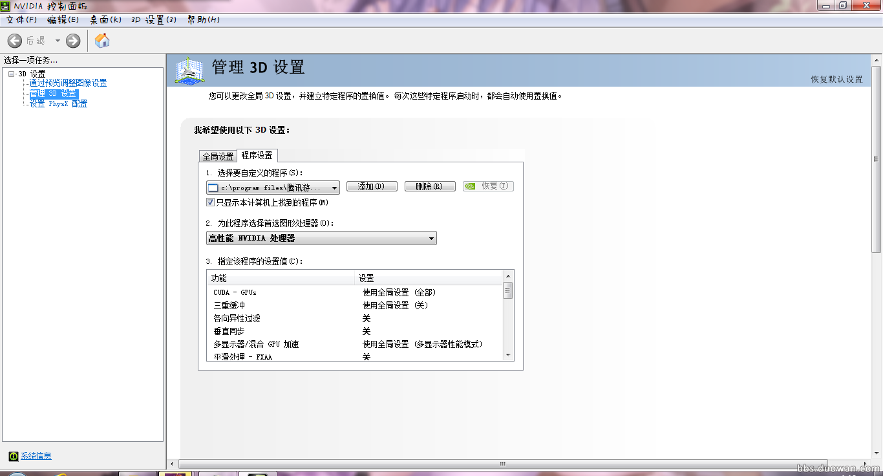Click the 恢复(T) button
The image size is (883, 476).
pyautogui.click(x=488, y=186)
